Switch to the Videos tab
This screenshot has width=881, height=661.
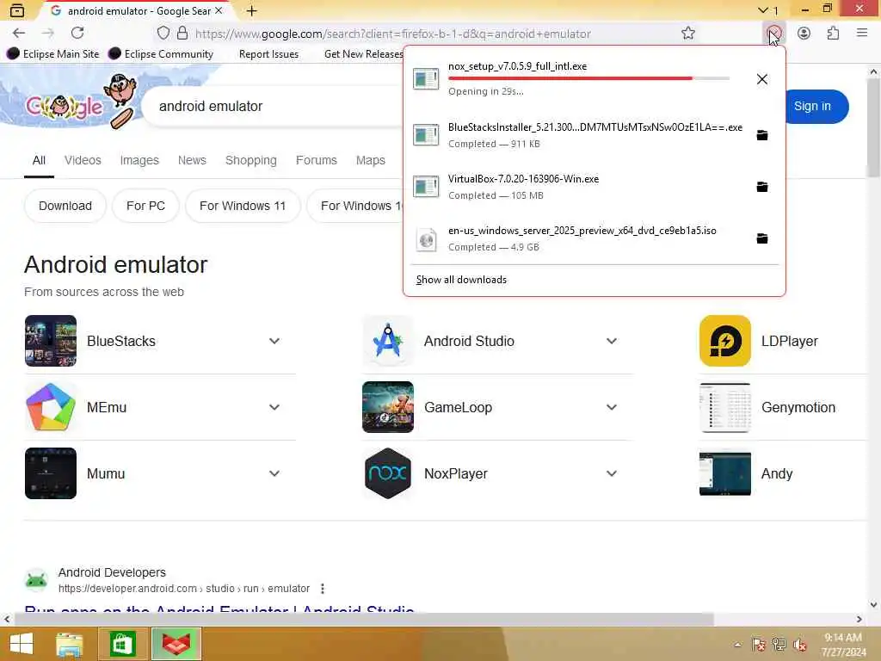pos(83,160)
